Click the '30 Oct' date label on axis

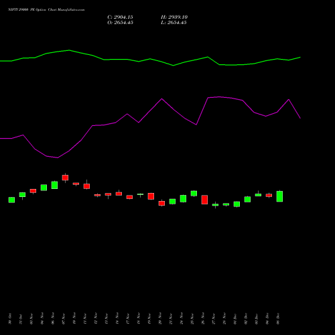[x=10, y=319]
